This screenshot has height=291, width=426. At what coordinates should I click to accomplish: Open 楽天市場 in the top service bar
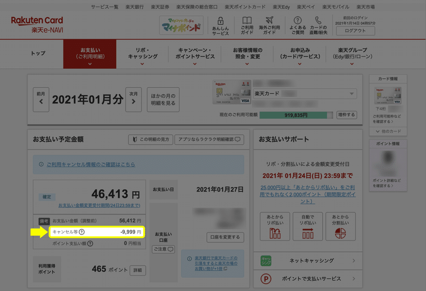coord(365,7)
